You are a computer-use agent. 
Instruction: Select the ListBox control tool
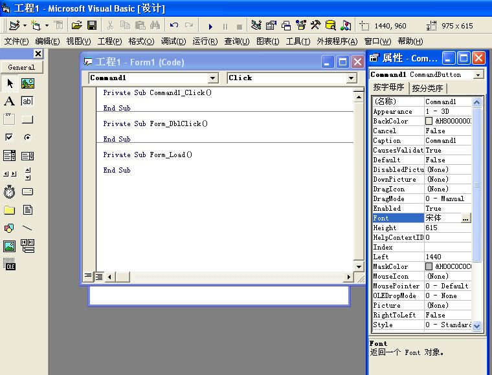point(27,156)
